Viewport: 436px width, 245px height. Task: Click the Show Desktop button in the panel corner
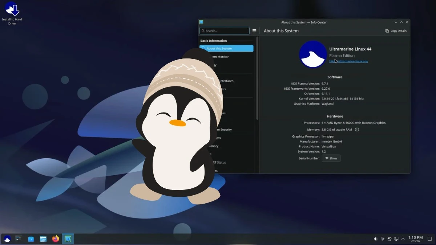(429, 239)
